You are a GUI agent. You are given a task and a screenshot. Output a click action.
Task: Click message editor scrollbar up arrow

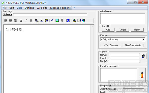(x=92, y=27)
